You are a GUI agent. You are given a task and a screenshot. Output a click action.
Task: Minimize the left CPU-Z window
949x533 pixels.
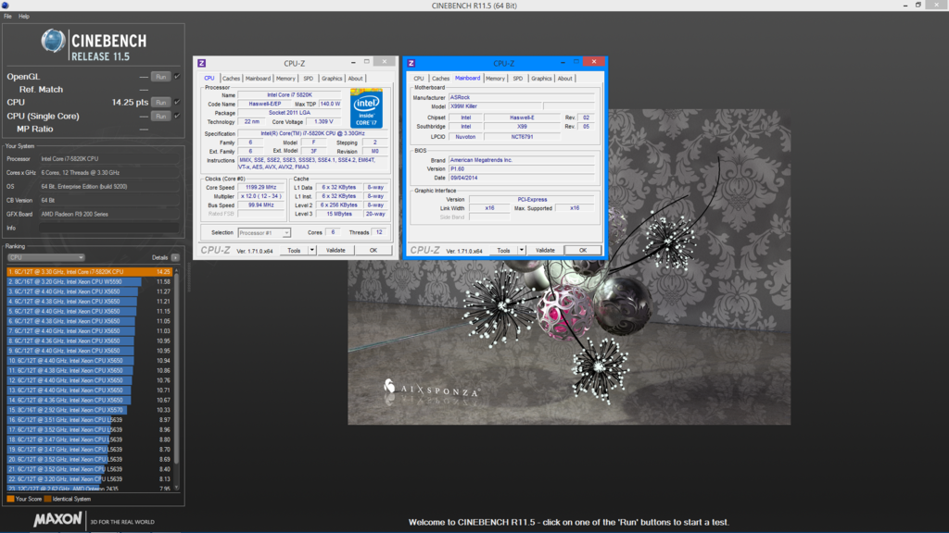tap(353, 62)
